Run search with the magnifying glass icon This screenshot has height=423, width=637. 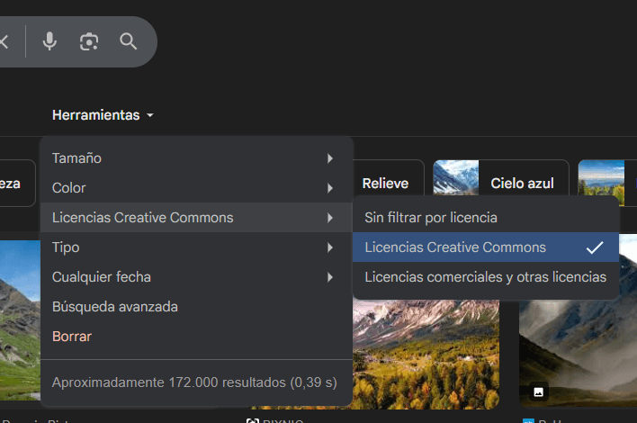click(x=129, y=41)
